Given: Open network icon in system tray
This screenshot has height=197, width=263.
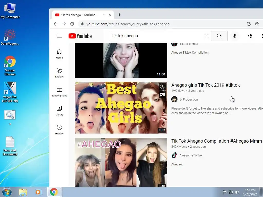Looking at the screenshot, I should coord(231,192).
